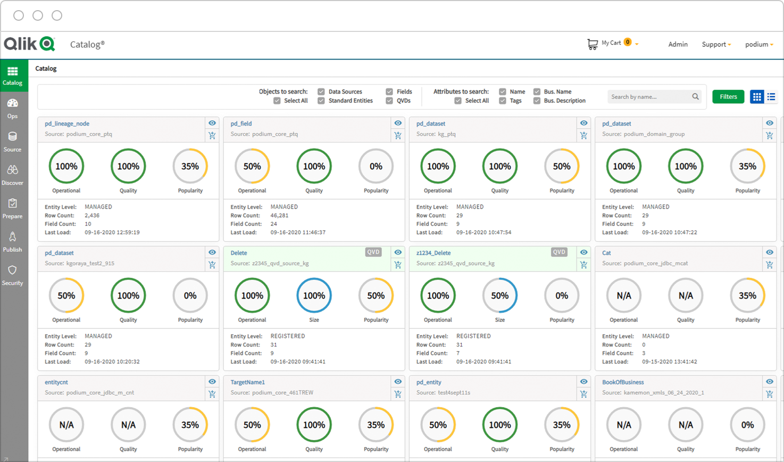
Task: Open the Security shield section
Action: coord(13,276)
